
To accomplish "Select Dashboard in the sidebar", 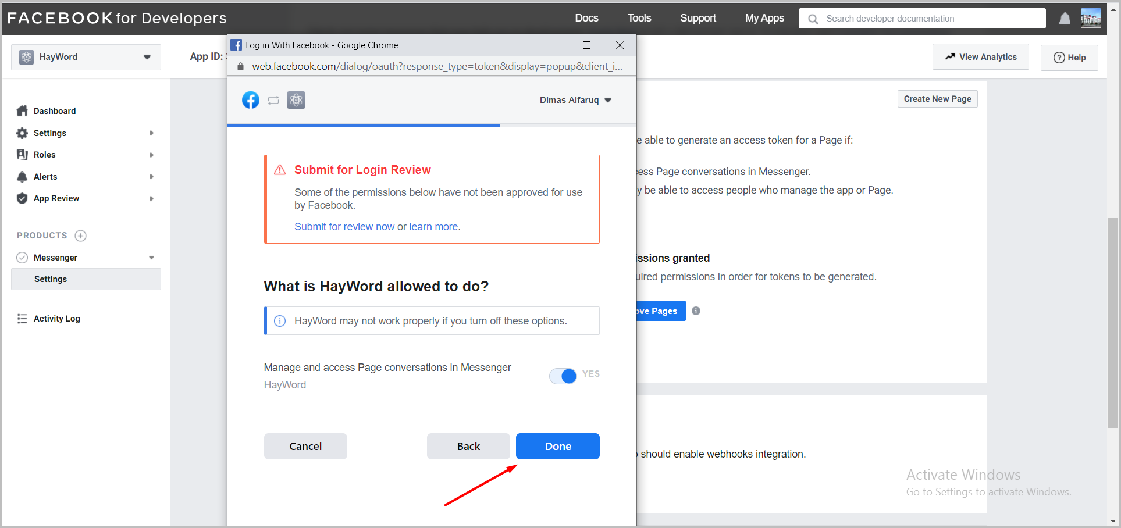I will [55, 111].
